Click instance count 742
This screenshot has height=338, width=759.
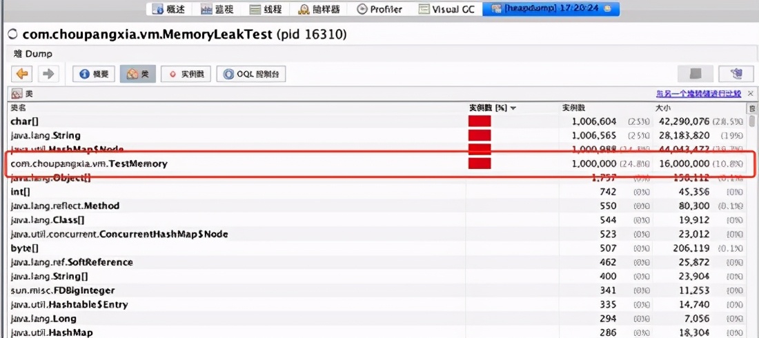608,192
